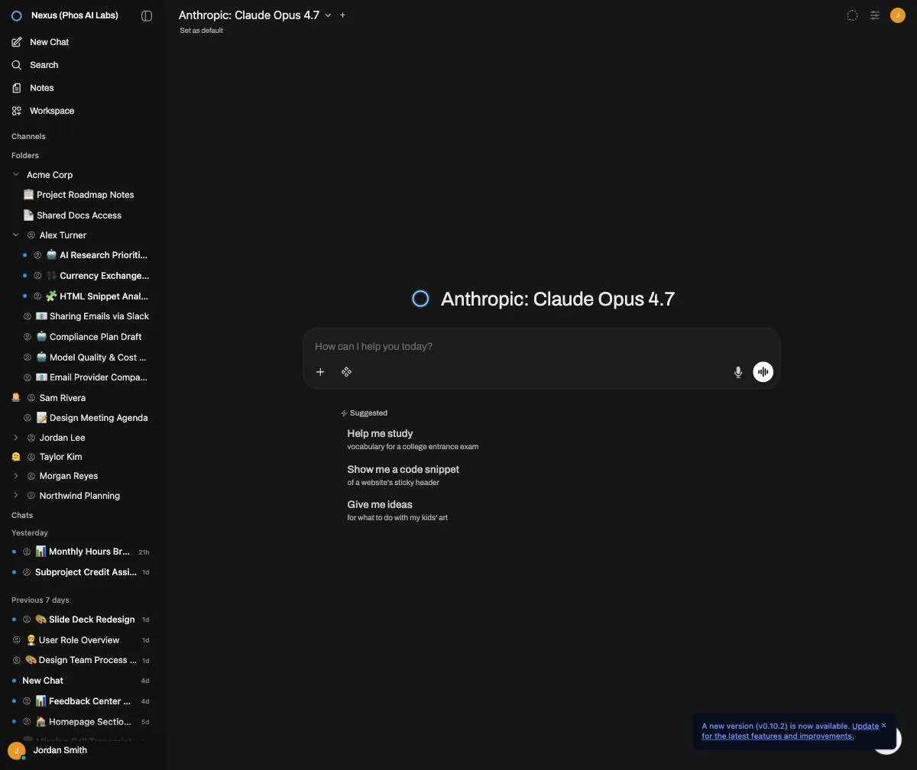The width and height of the screenshot is (917, 770).
Task: Open Model Quality & Cost chat
Action: pyautogui.click(x=89, y=357)
